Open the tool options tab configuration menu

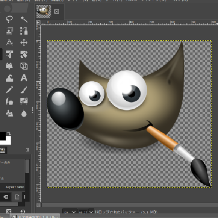pyautogui.click(x=27, y=150)
